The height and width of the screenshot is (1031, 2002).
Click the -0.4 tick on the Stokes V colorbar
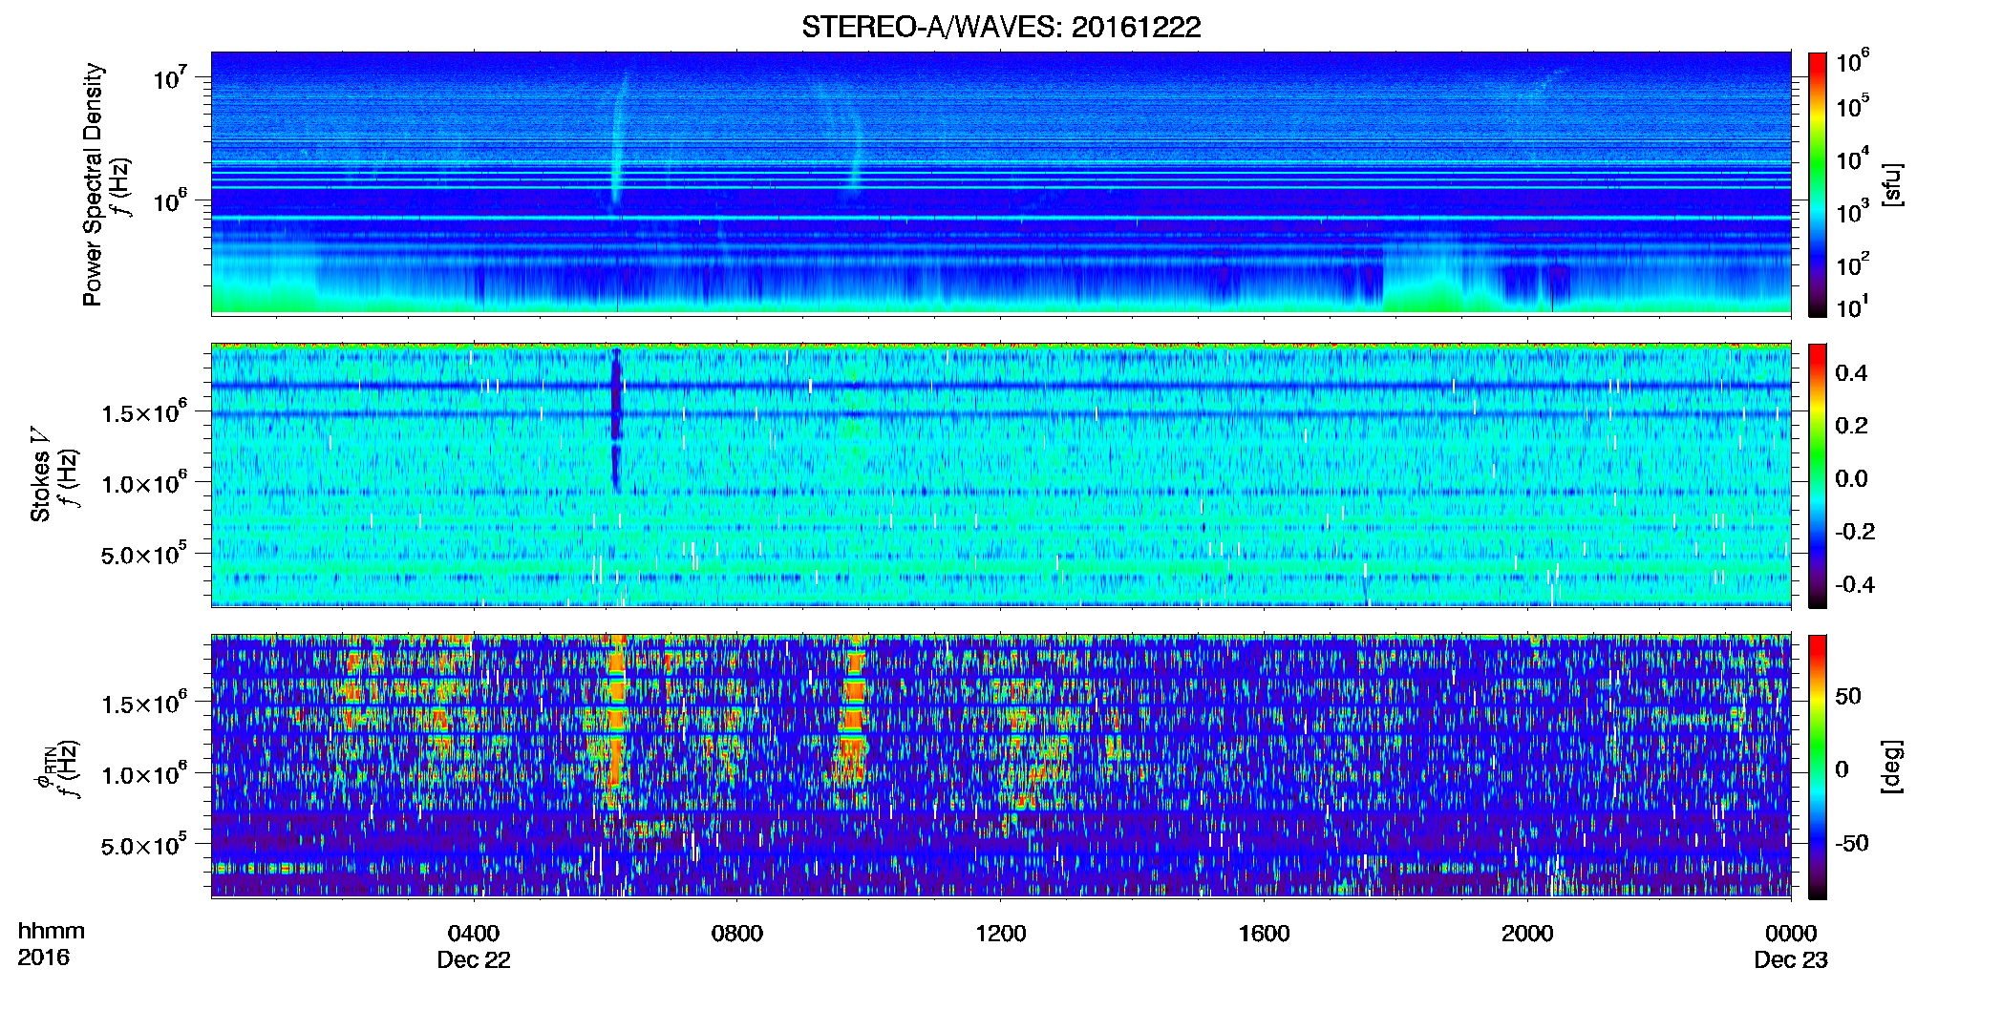pos(1855,584)
